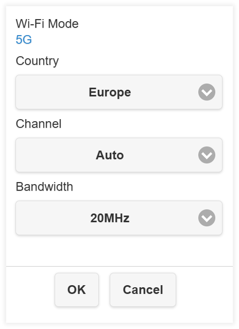Click the Wi-Fi Mode label

(x=47, y=24)
